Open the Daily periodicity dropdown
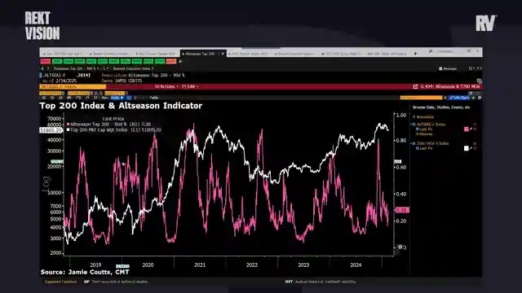The width and height of the screenshot is (522, 293). coord(117,98)
